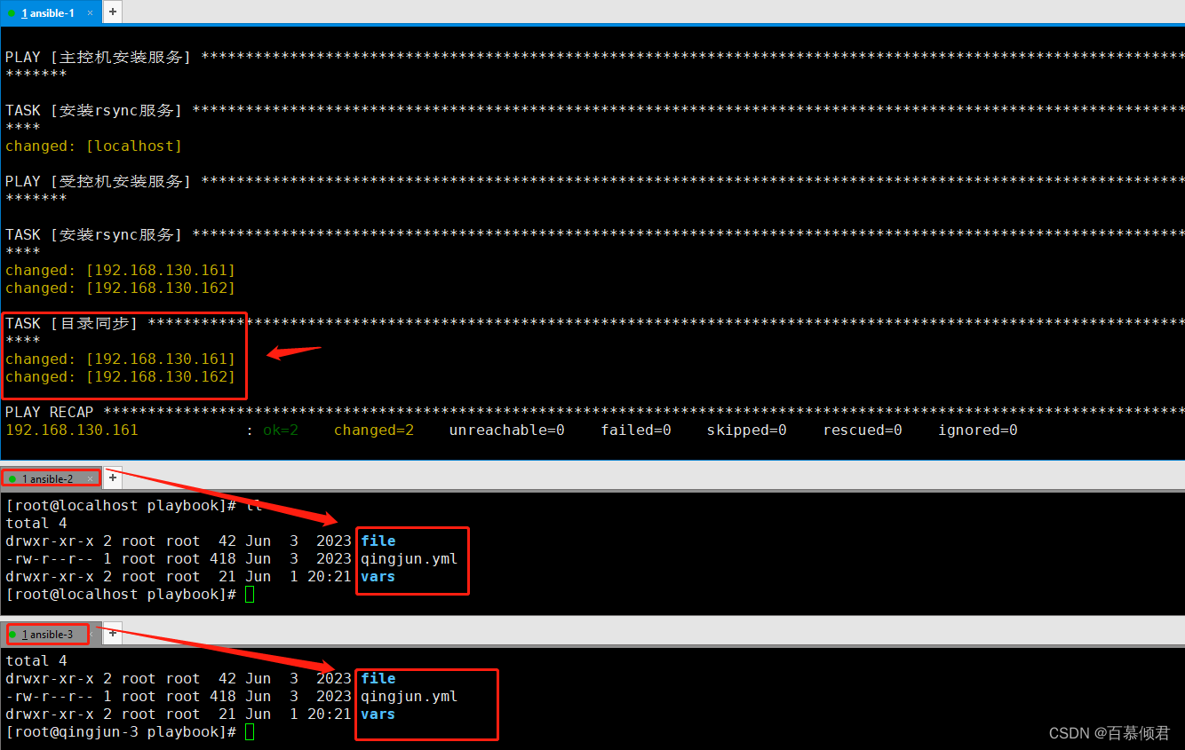
Task: Click the cursor at the root@localhost prompt
Action: tap(250, 595)
